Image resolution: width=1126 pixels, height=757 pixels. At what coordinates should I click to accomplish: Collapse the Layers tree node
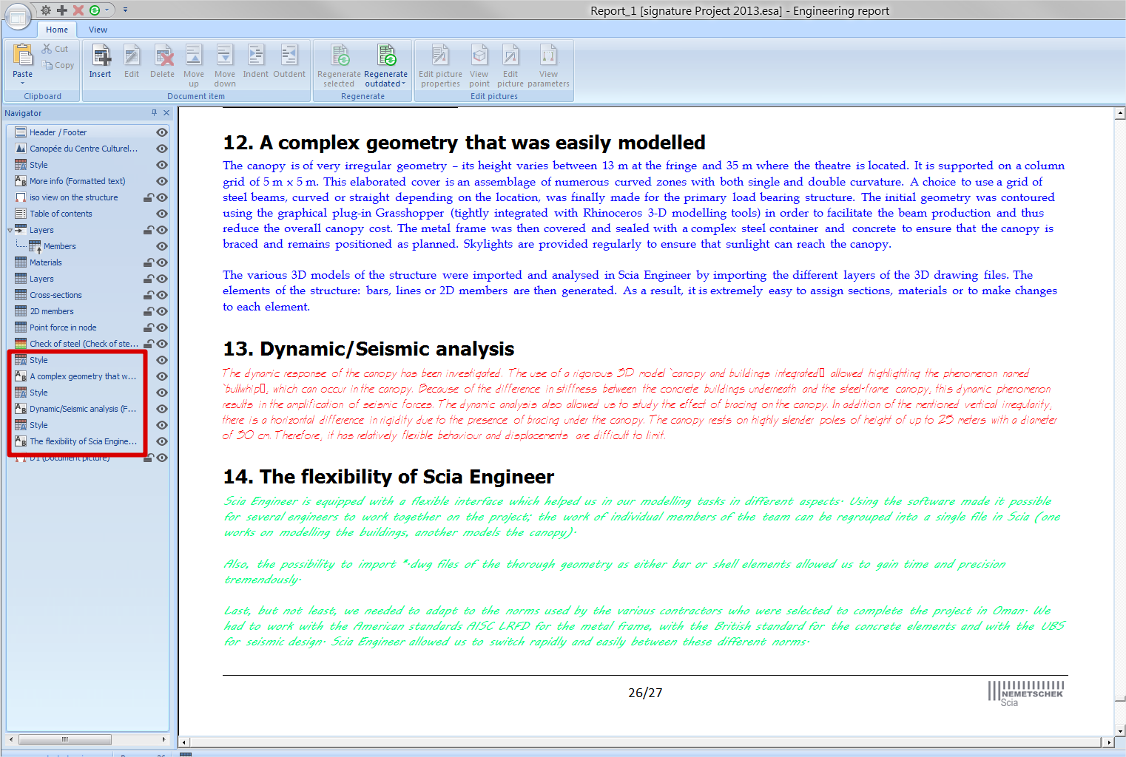coord(10,230)
